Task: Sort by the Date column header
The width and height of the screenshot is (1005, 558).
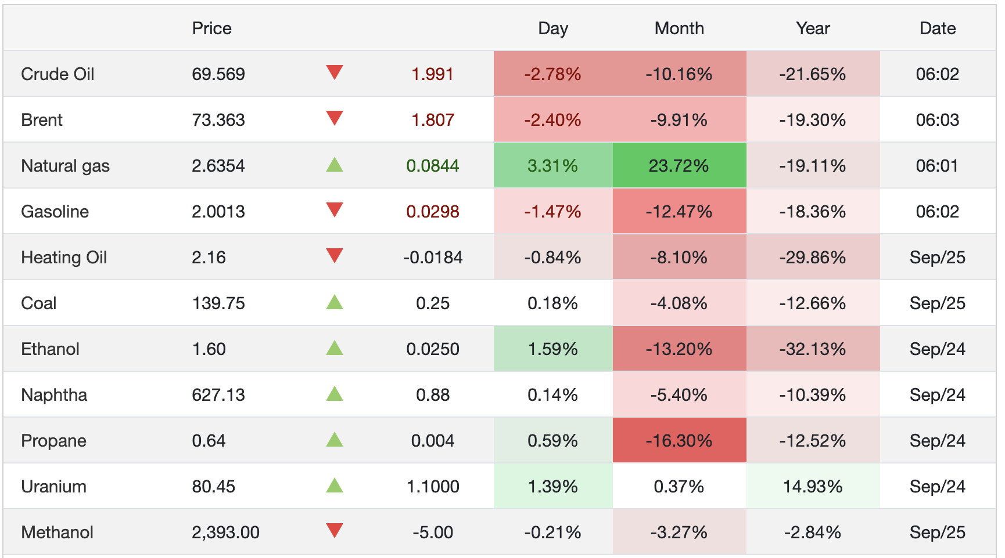Action: pos(938,28)
